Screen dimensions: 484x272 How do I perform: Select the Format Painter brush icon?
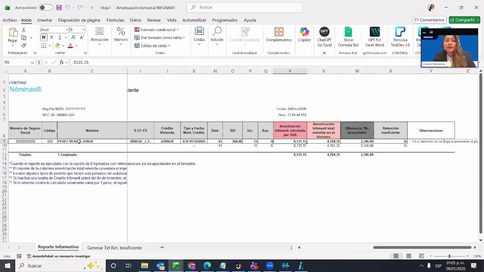click(x=24, y=46)
